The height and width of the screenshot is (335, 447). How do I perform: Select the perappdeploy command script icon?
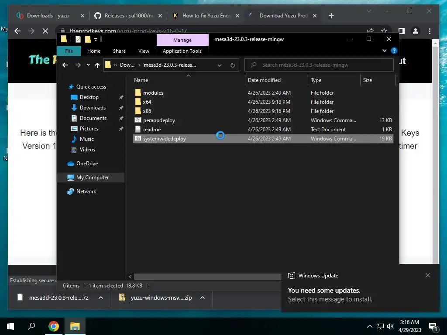[x=138, y=120]
